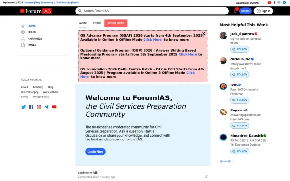This screenshot has height=181, width=290.
Task: Open Events link in top bar
Action: coord(75,2)
